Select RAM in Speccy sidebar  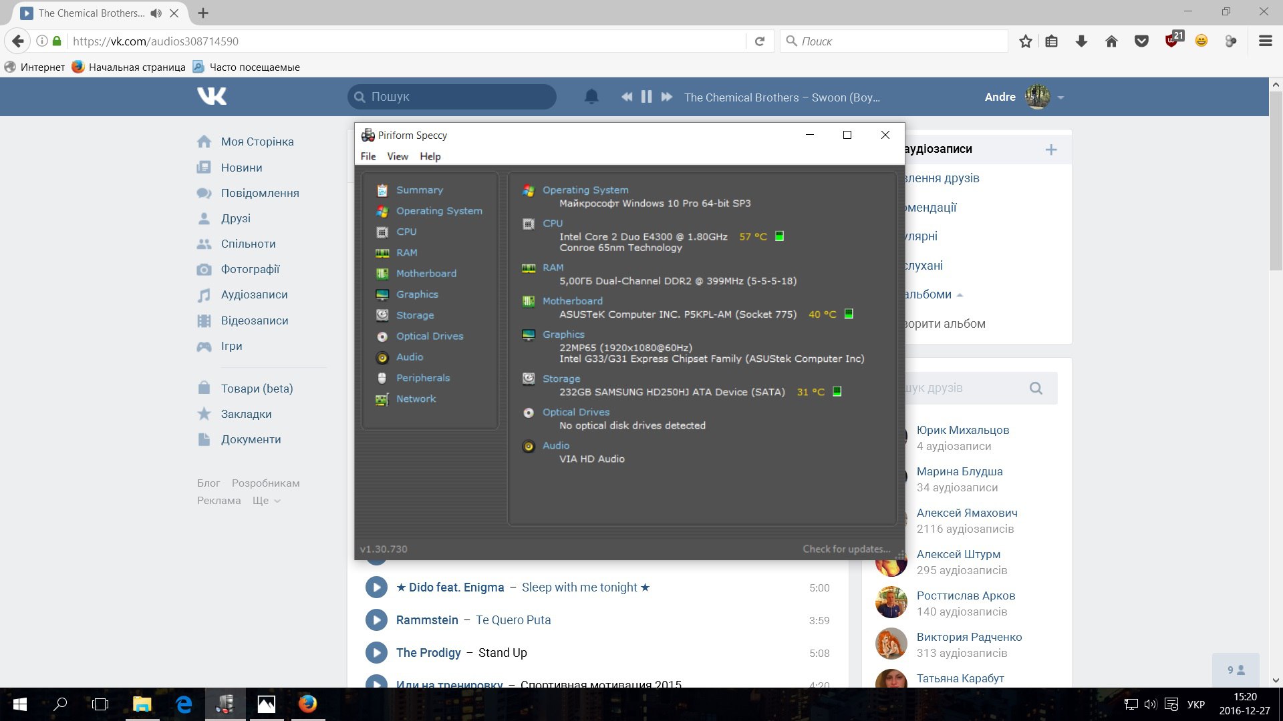tap(406, 252)
